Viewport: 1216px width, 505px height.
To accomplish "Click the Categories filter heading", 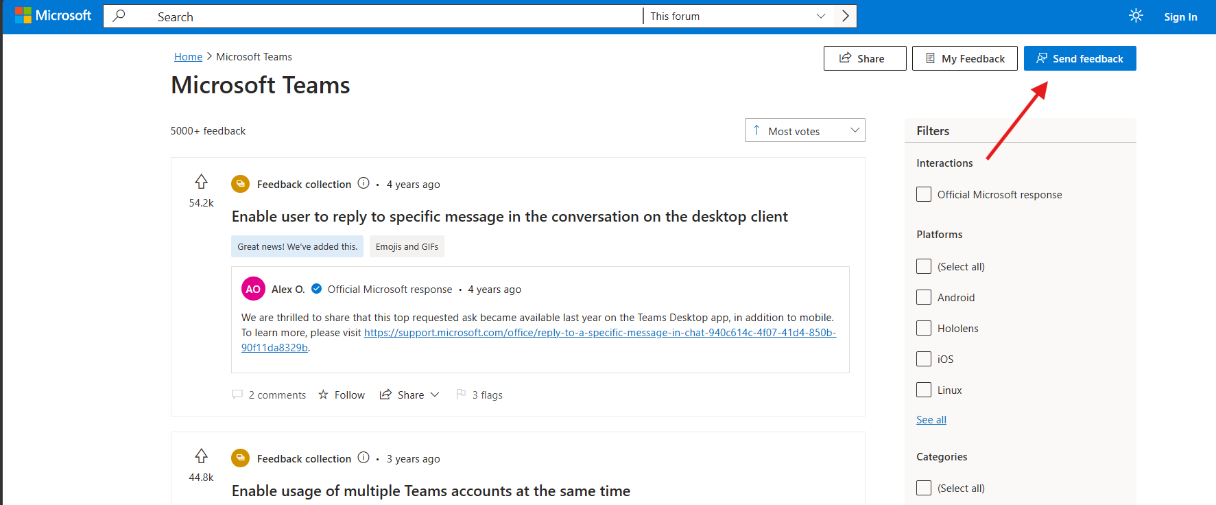I will pyautogui.click(x=942, y=457).
